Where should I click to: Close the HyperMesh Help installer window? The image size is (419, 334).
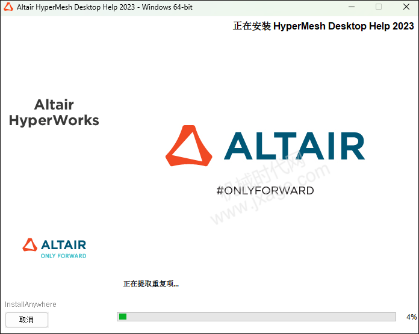click(x=406, y=7)
